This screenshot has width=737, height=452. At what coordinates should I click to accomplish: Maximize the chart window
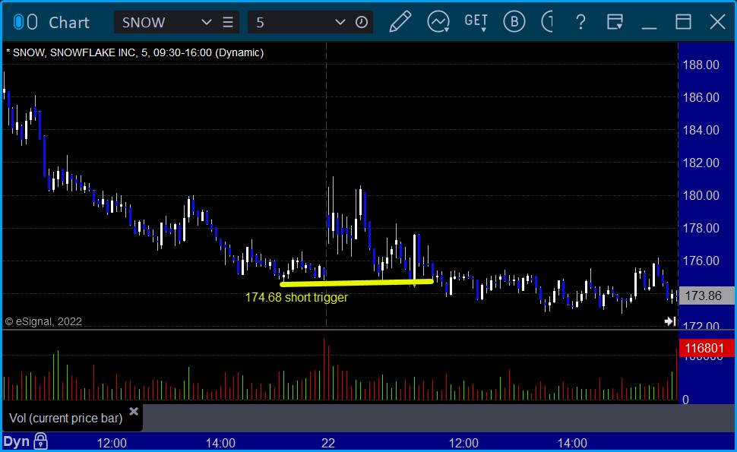(x=683, y=21)
